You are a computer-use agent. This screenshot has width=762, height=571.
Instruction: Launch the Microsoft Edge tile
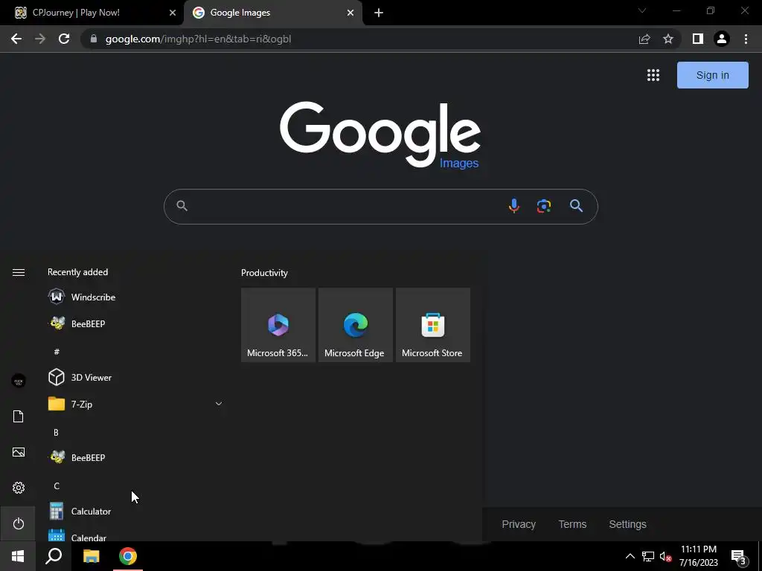click(355, 325)
